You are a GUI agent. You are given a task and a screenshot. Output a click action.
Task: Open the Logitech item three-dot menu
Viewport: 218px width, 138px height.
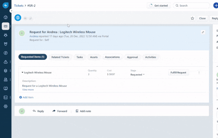(x=199, y=72)
